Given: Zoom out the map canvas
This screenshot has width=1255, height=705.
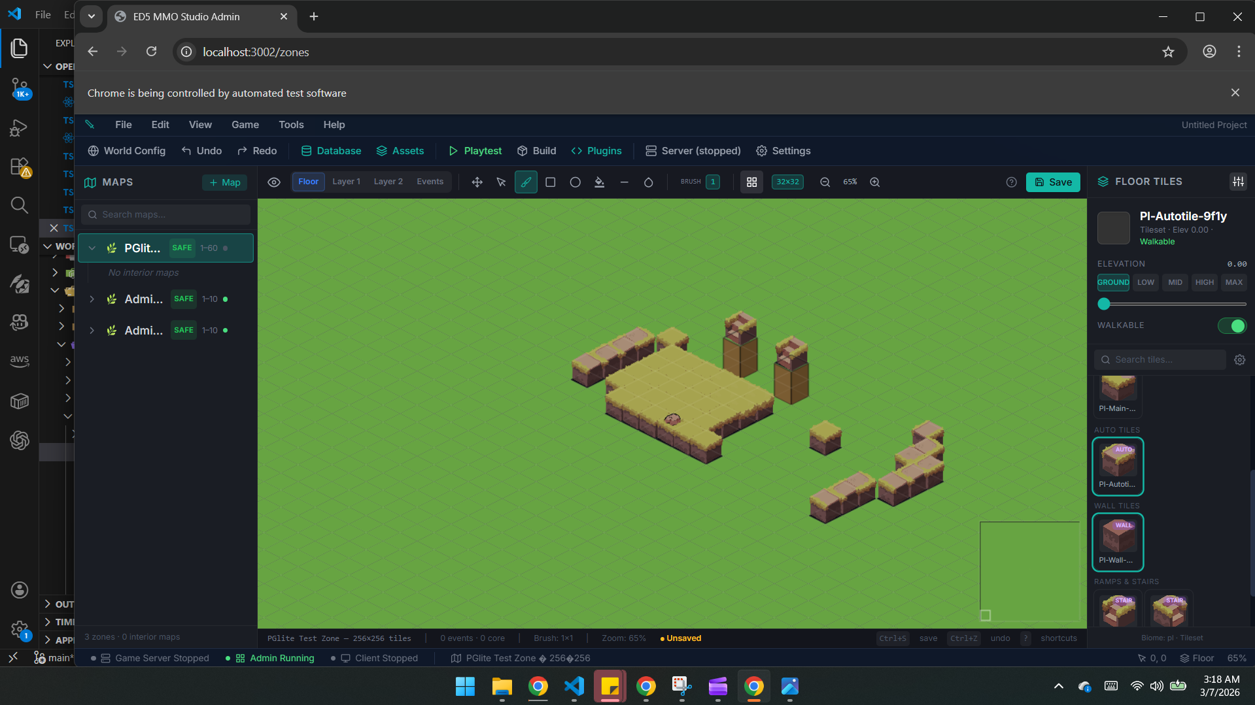Looking at the screenshot, I should click(825, 182).
